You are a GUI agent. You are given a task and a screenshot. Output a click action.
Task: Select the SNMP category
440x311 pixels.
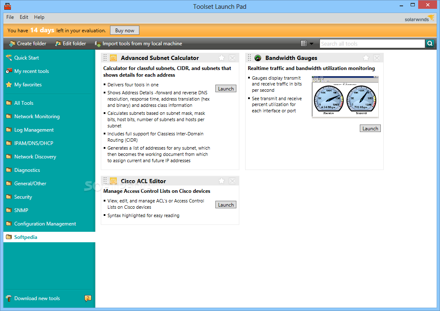click(x=21, y=210)
